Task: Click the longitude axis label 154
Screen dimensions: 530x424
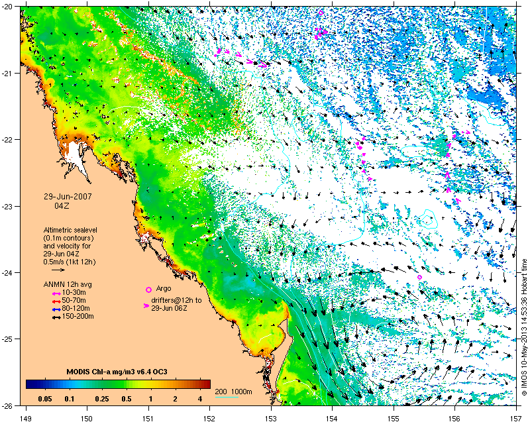Action: [x=333, y=419]
